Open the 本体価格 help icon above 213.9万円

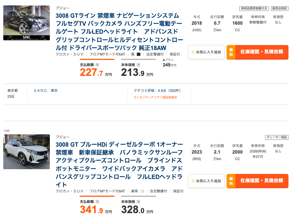click(x=138, y=65)
